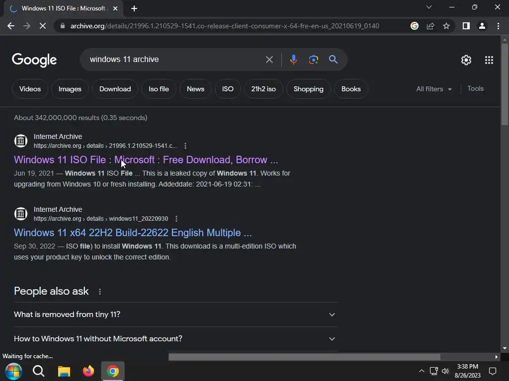Close the Windows 11 ISO File tab
This screenshot has height=381, width=509.
click(x=115, y=8)
